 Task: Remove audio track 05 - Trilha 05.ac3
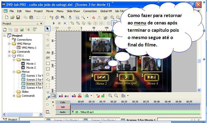(73, 112)
